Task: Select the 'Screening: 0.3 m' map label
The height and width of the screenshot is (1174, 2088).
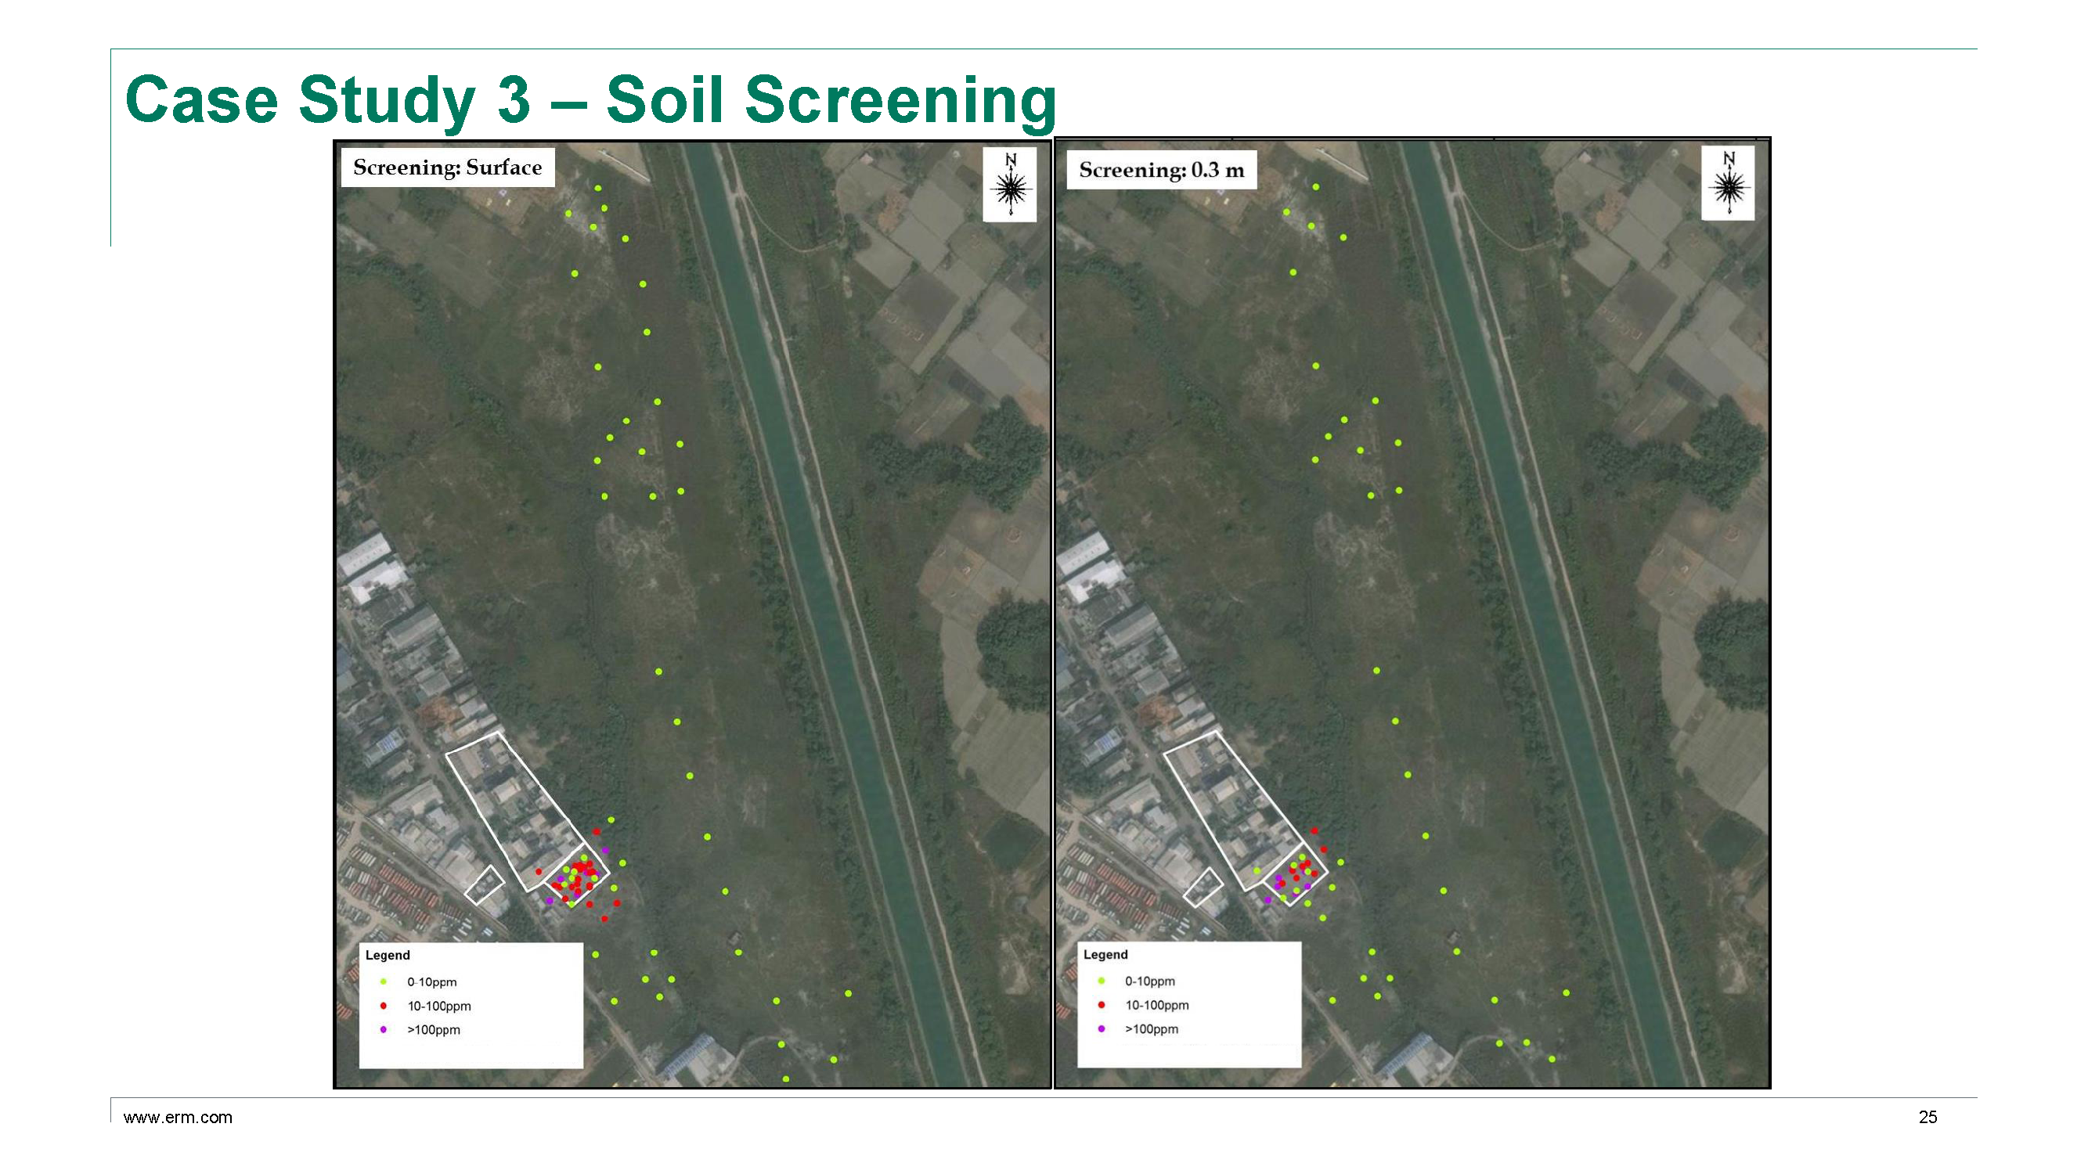Action: click(1162, 170)
